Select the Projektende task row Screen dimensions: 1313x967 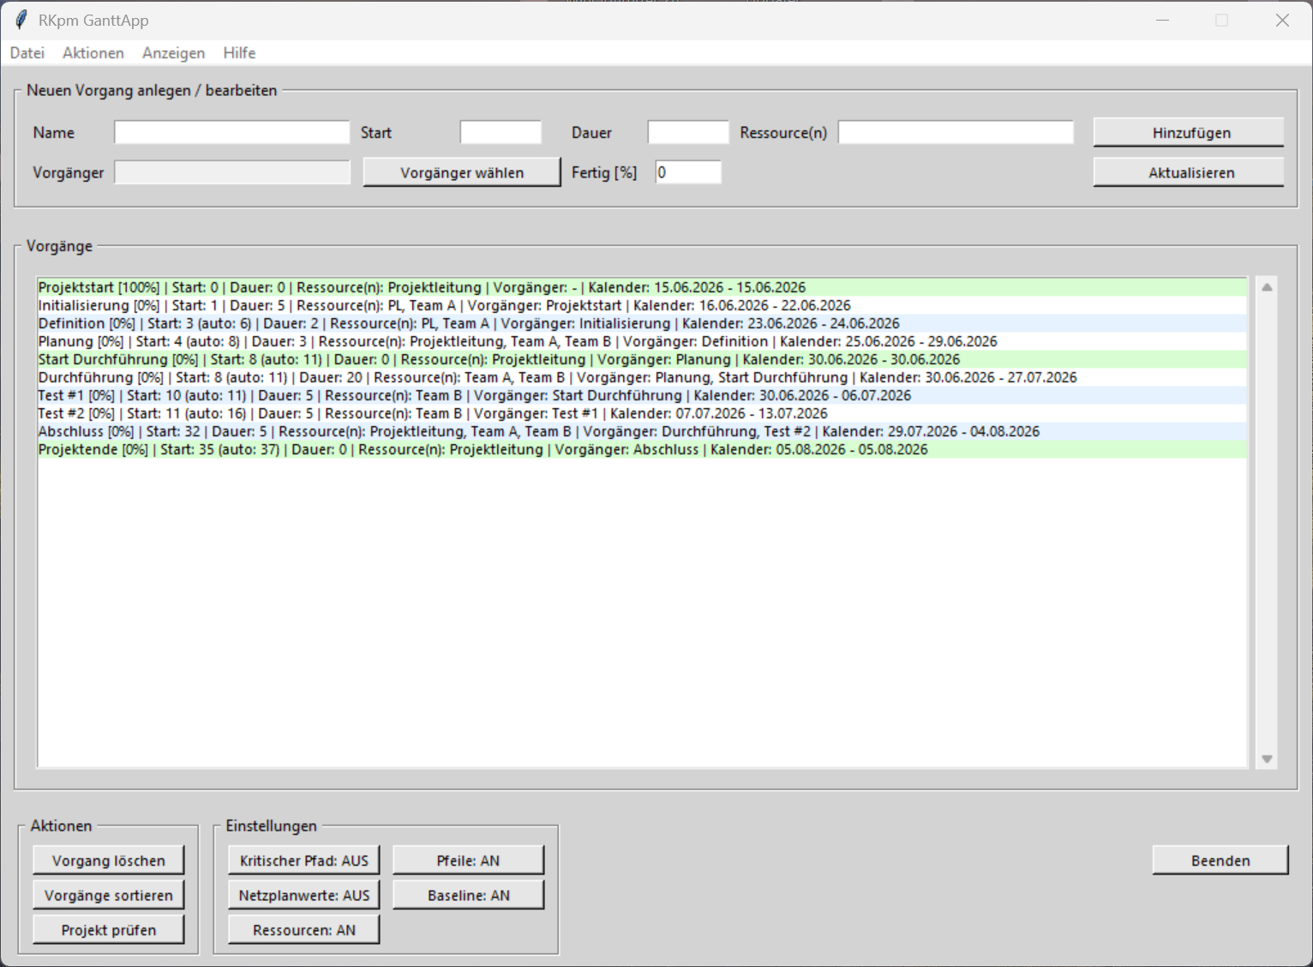[x=642, y=449]
